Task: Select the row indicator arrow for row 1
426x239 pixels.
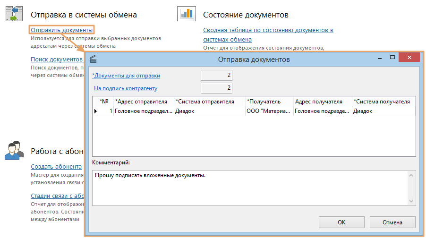Action: [95, 111]
